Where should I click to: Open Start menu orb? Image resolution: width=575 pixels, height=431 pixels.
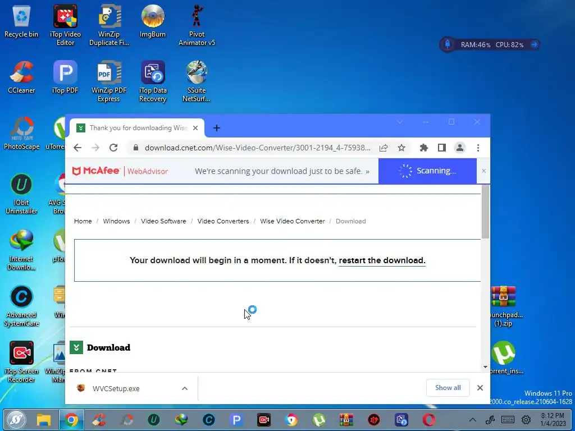[16, 420]
